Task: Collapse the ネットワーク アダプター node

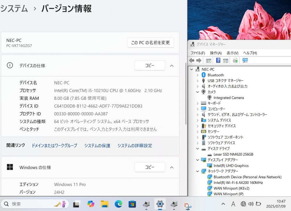Action: 198,171
